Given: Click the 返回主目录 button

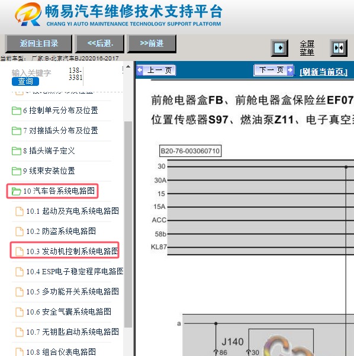Looking at the screenshot, I should click(x=38, y=43).
